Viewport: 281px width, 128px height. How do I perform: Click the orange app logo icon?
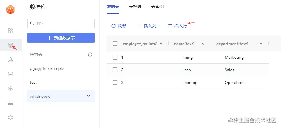click(11, 10)
